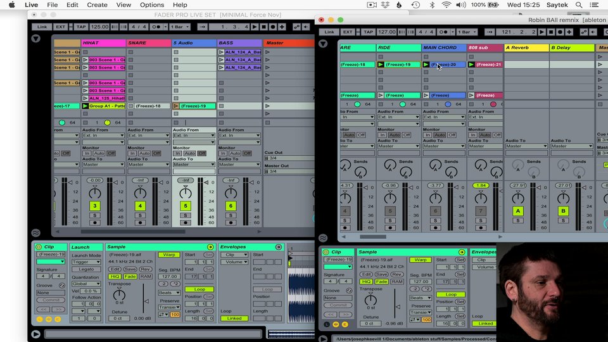The image size is (608, 342).
Task: Open RIDE track Audio To Master dropdown
Action: pyautogui.click(x=398, y=146)
